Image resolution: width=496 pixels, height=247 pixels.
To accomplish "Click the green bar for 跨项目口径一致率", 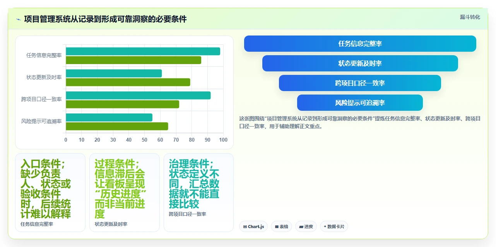I will (122, 104).
